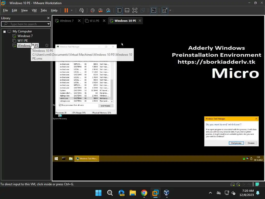
Task: Click the CD/DVD device status icon
Action: (x=238, y=184)
